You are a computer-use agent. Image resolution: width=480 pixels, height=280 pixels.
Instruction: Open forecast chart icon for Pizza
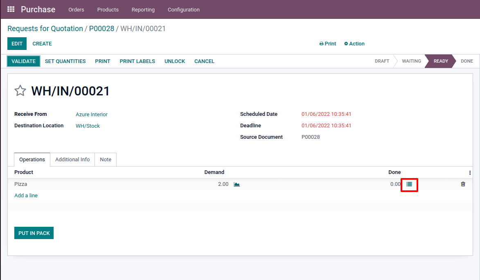[x=237, y=184]
